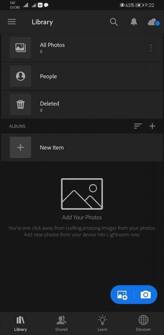Tap the All Photos stack icon

(x=20, y=48)
